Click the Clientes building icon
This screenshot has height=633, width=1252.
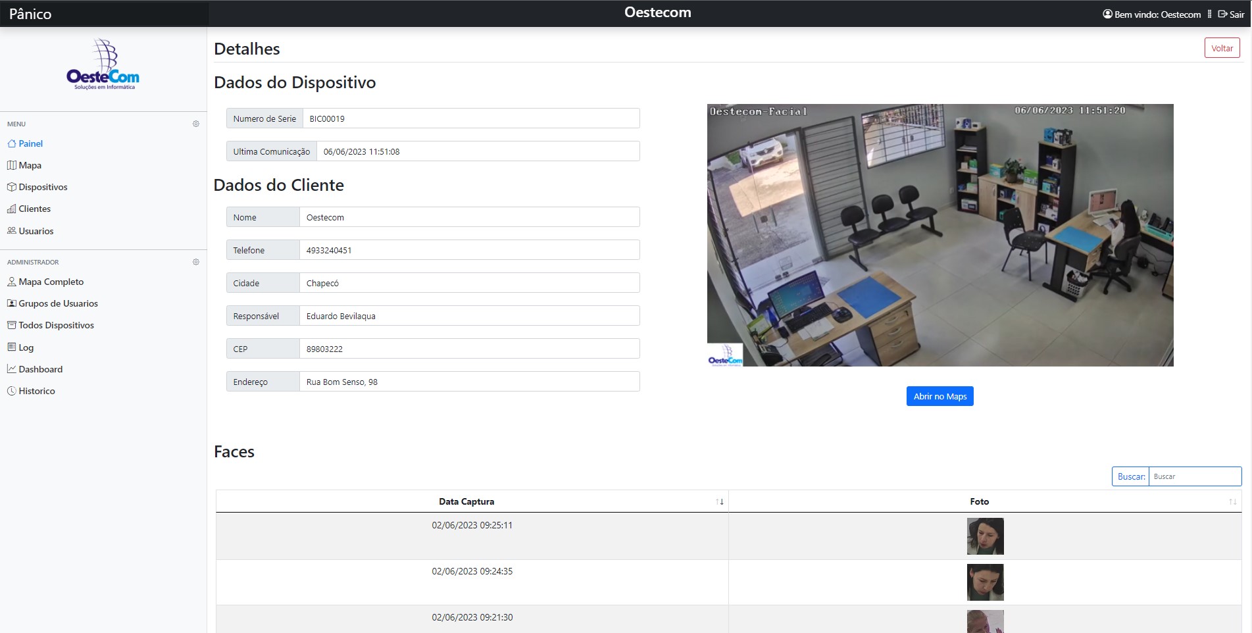click(11, 209)
